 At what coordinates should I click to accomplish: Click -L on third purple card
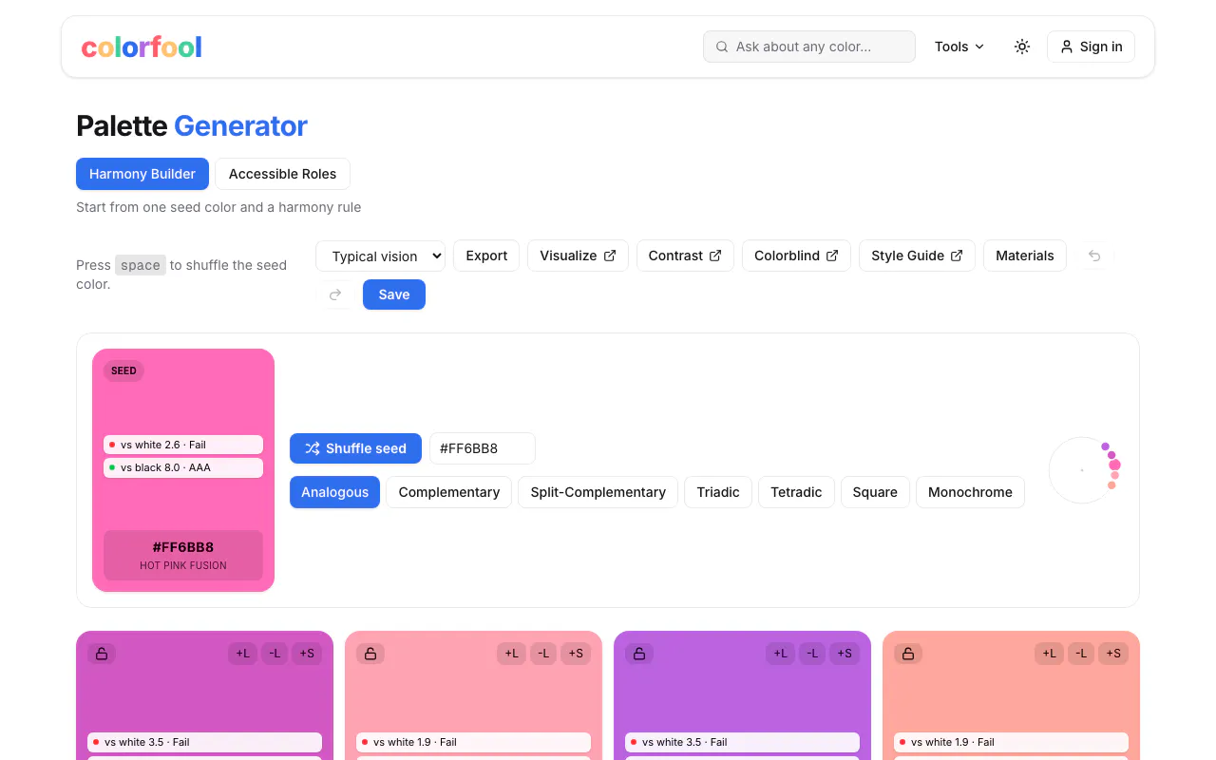tap(812, 654)
